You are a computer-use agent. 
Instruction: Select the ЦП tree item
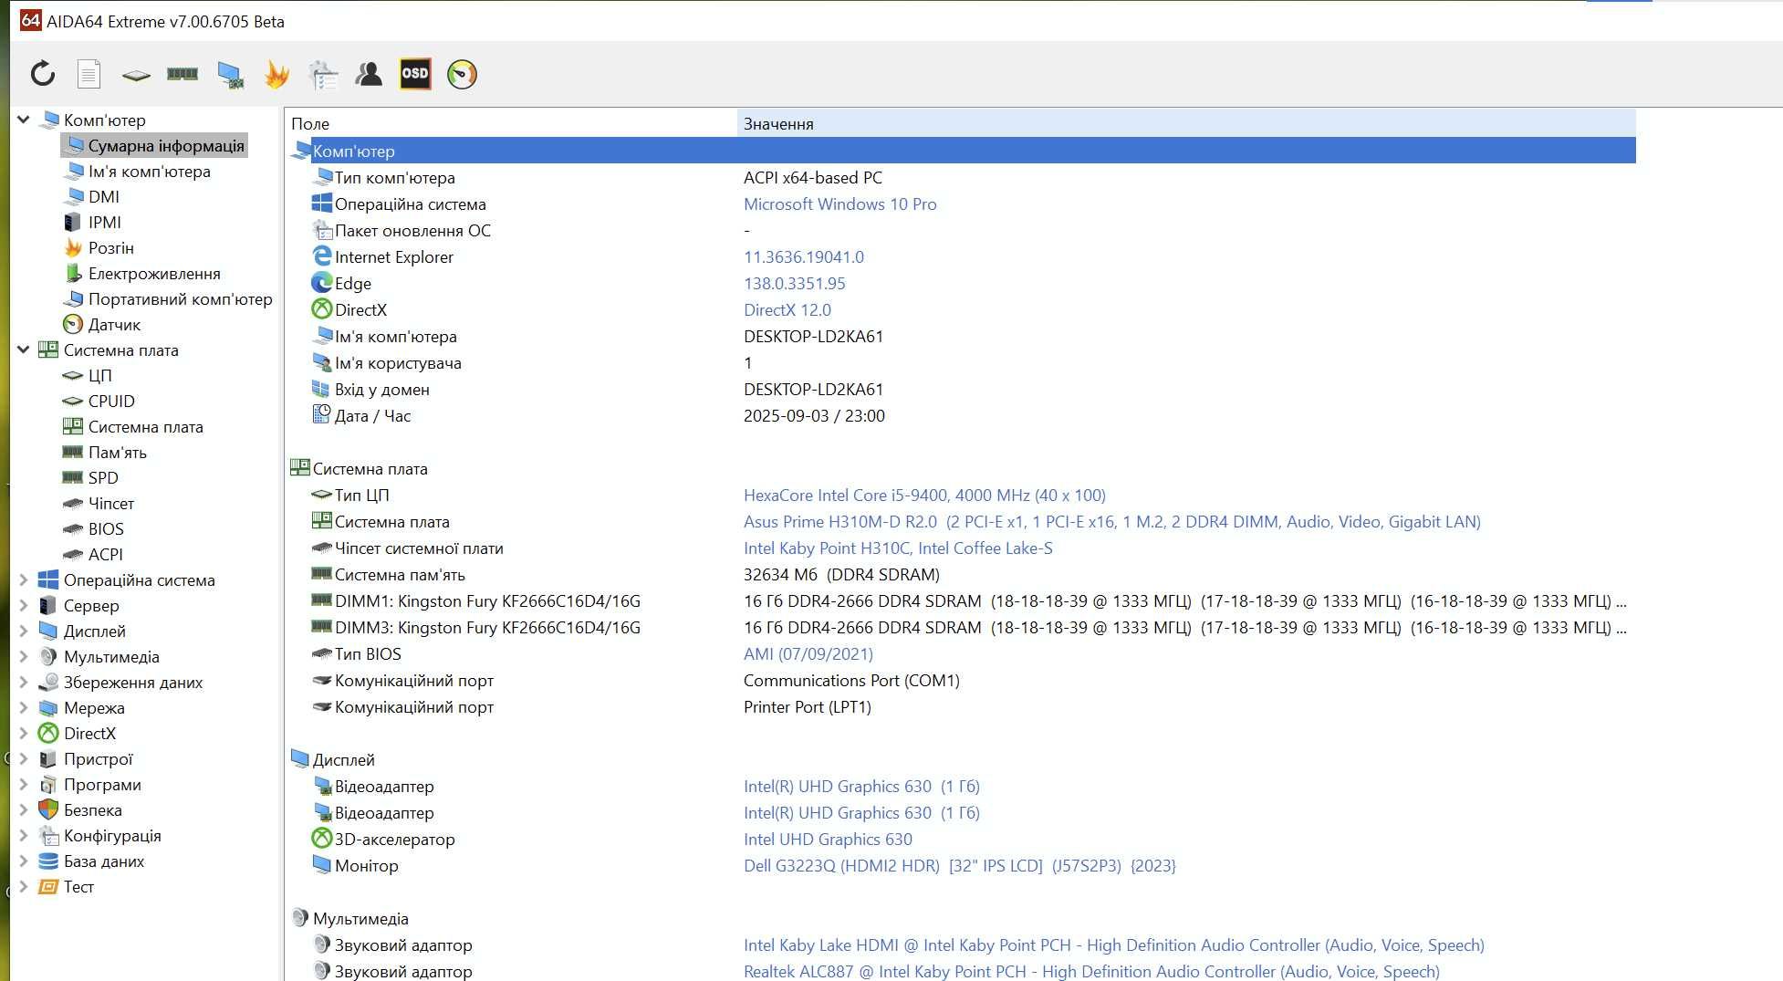click(x=99, y=376)
